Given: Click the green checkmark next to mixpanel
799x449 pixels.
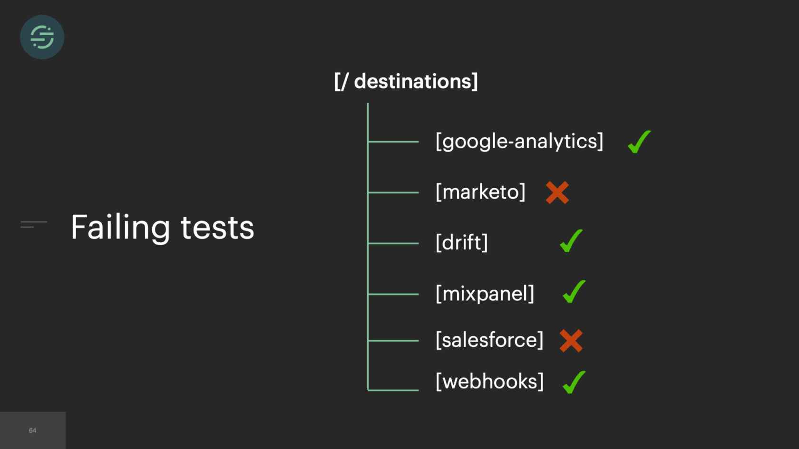Looking at the screenshot, I should 574,292.
